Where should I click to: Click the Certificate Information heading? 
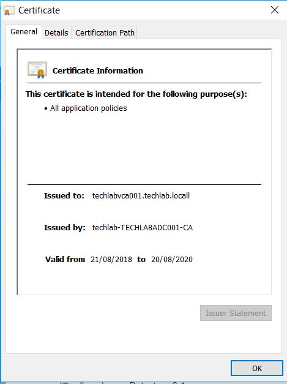(x=98, y=71)
